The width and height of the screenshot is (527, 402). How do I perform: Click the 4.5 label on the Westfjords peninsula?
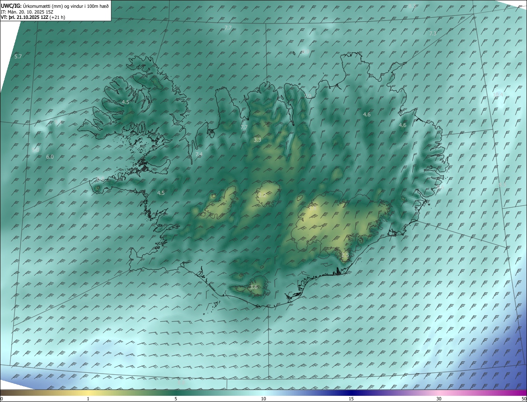(x=126, y=102)
